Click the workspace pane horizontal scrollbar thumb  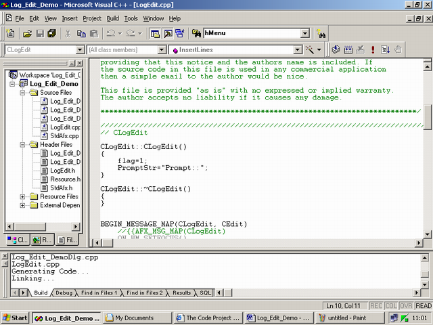(30, 227)
